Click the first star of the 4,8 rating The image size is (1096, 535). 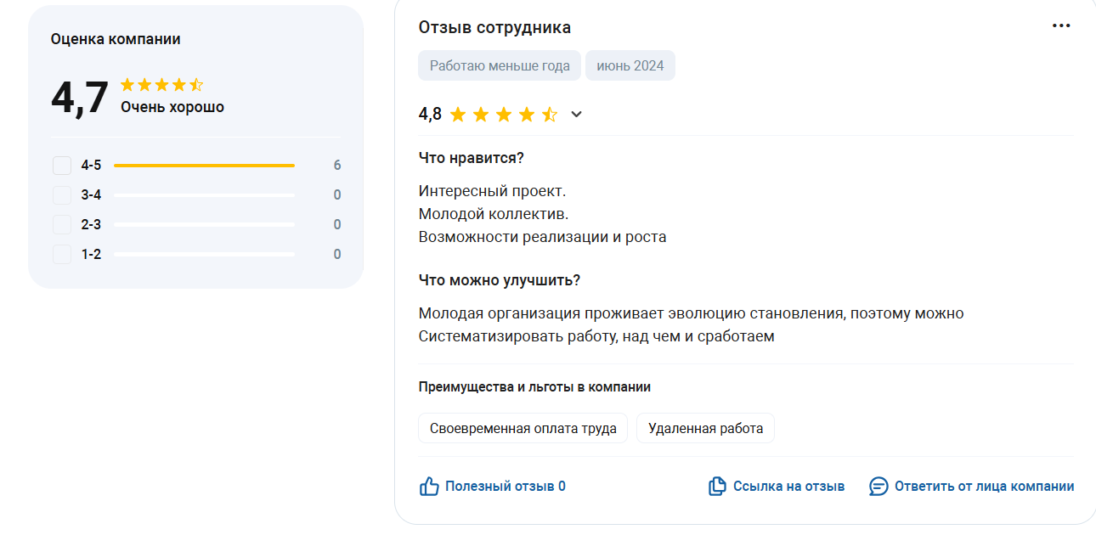tap(457, 114)
